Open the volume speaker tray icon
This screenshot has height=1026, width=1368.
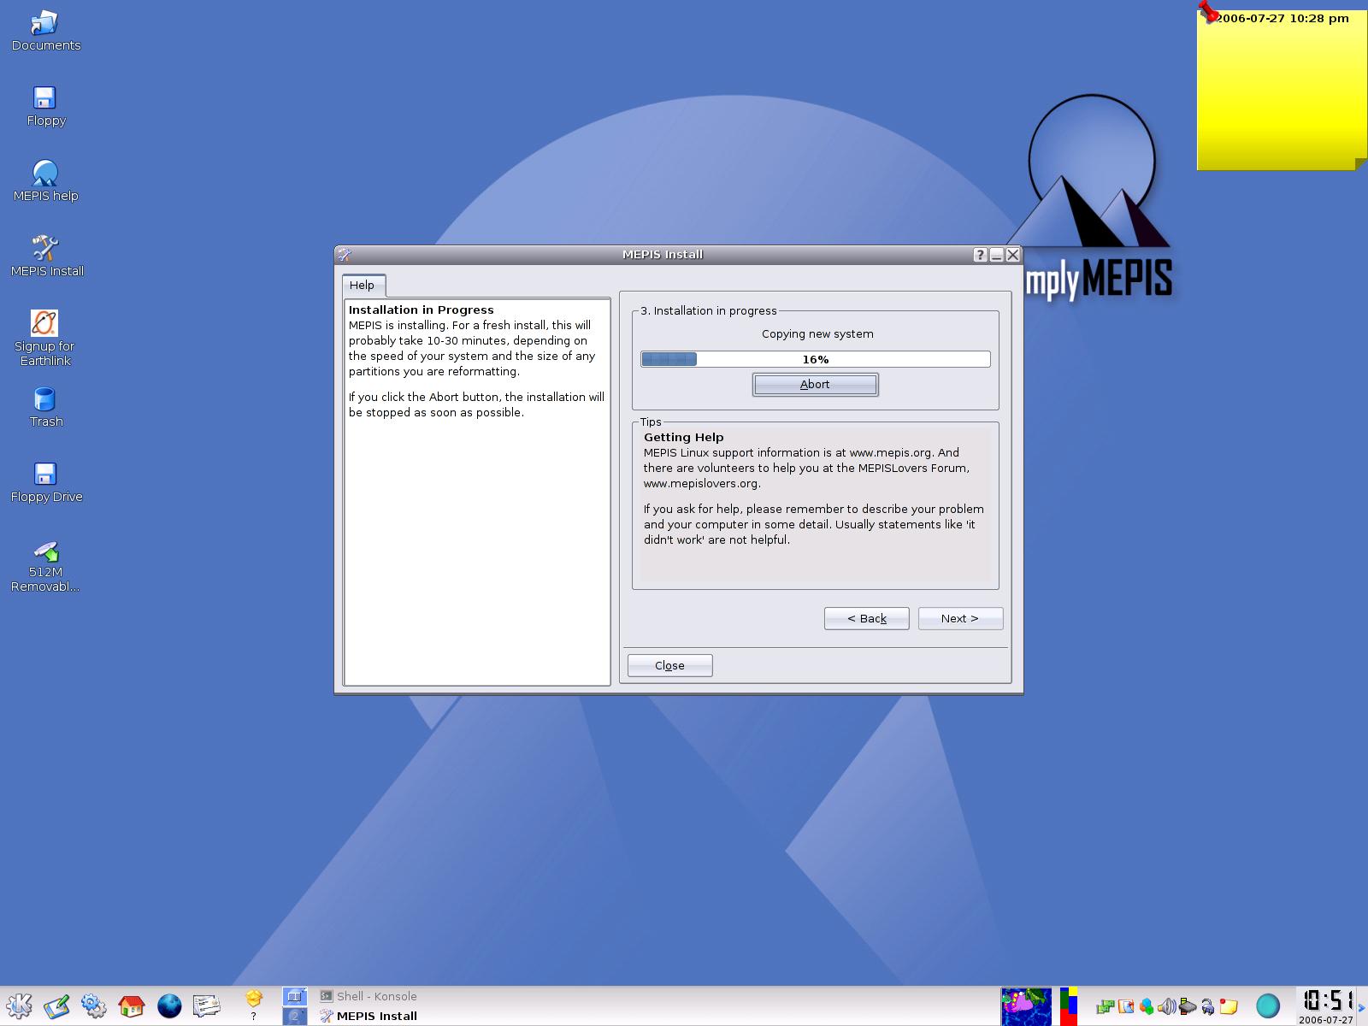point(1167,1006)
